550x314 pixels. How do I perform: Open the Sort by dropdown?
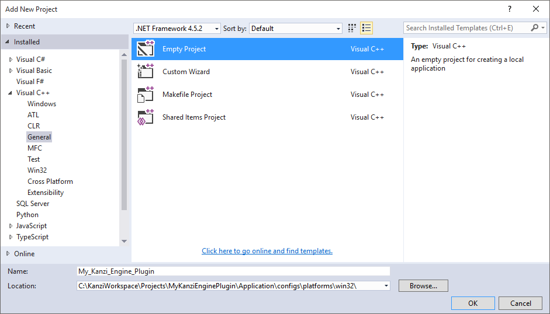[338, 29]
